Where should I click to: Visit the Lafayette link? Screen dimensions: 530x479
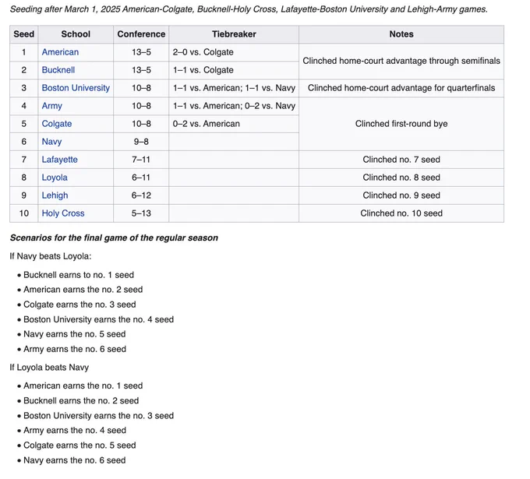tap(59, 160)
